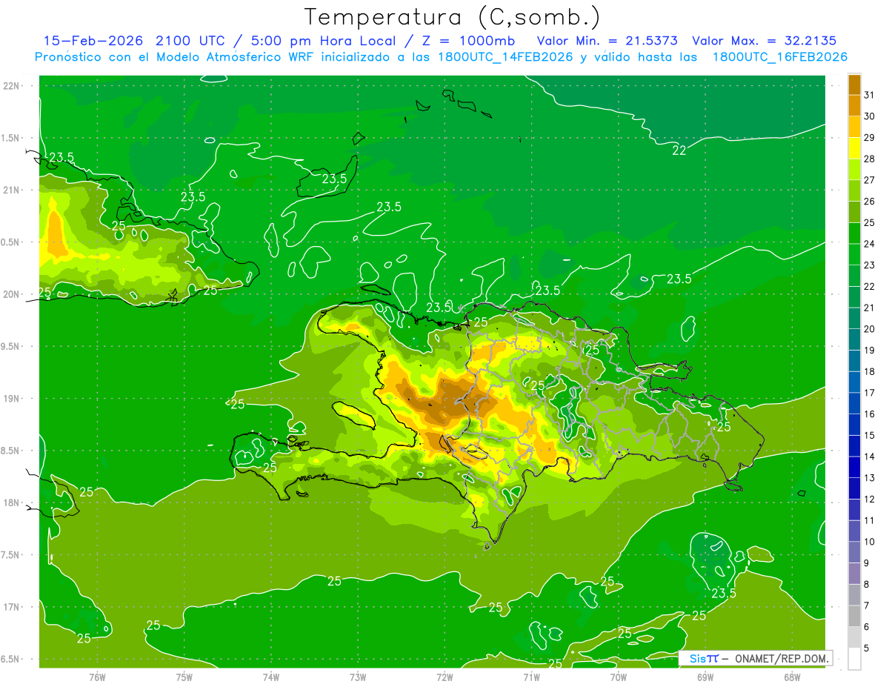The height and width of the screenshot is (687, 889).
Task: Click the color scale label "31"
Action: click(x=870, y=96)
